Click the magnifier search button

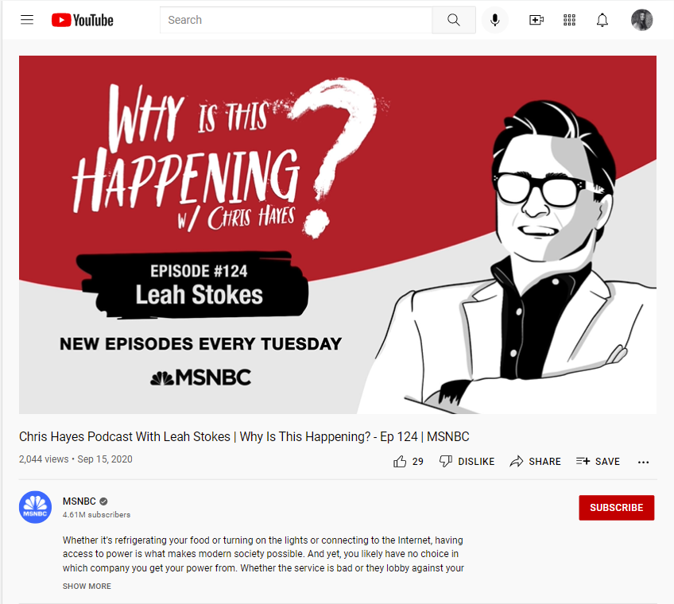(454, 20)
